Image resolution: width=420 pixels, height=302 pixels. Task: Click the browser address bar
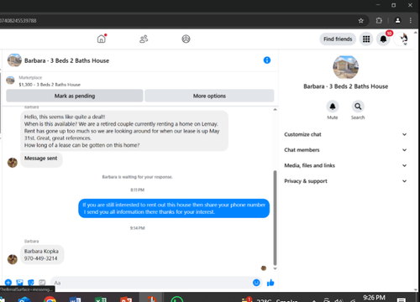179,20
